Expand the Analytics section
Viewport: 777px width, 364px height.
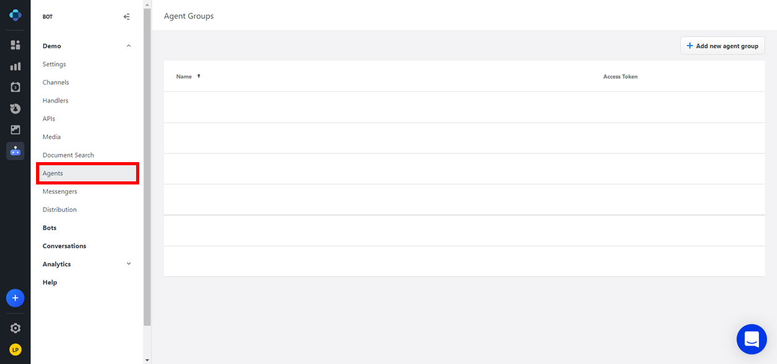129,264
